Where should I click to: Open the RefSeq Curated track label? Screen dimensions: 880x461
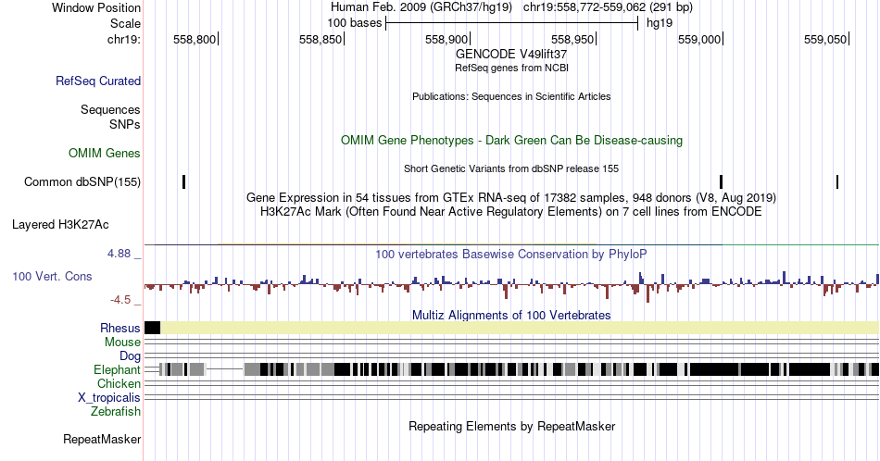pyautogui.click(x=97, y=81)
